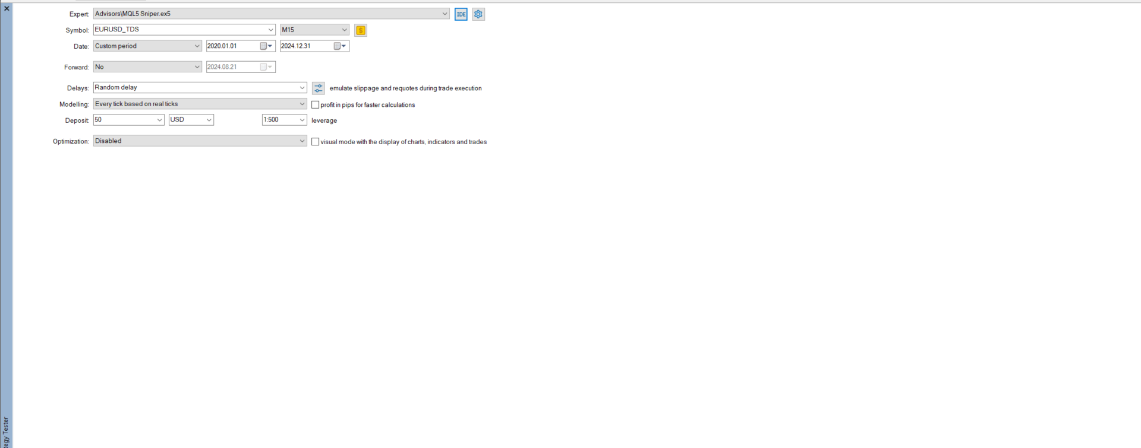Image resolution: width=1141 pixels, height=448 pixels.
Task: Click 'emulate slippage and requotes' text
Action: click(405, 88)
